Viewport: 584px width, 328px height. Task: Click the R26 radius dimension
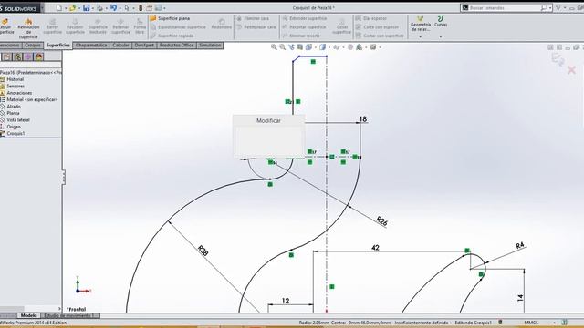click(381, 220)
